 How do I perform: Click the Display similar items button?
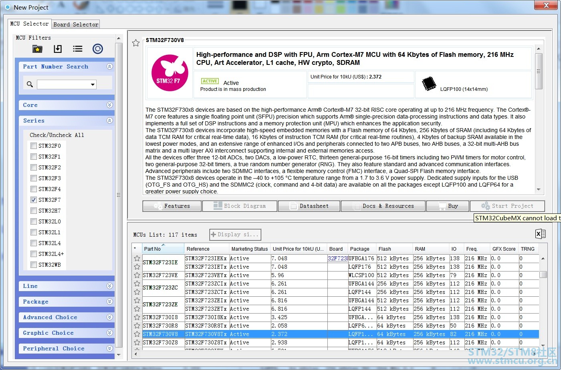coord(236,234)
